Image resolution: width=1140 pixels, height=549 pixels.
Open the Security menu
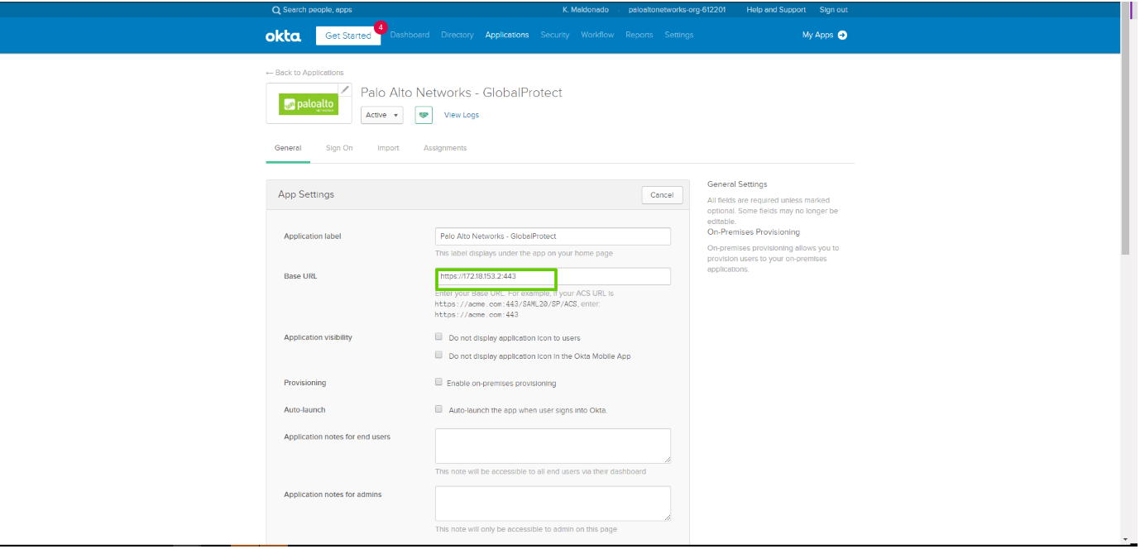pos(555,35)
